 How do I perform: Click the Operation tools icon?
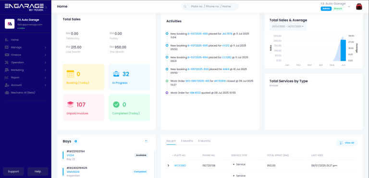[7, 62]
